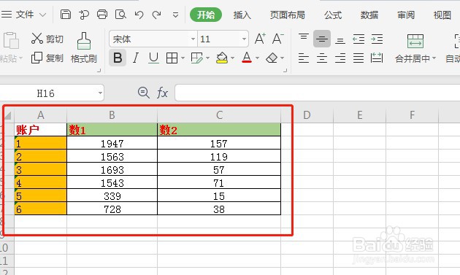Toggle vertical middle alignment
This screenshot has height=275, width=460.
point(322,39)
